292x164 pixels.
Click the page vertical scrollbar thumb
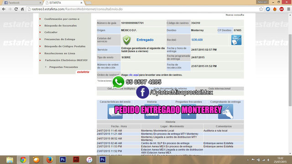290,70
